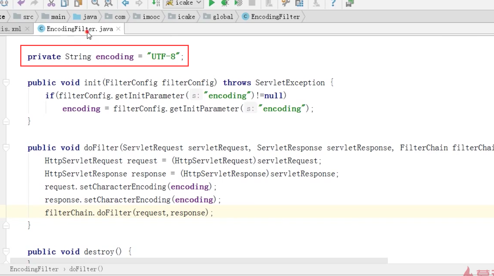Open the java folder in the navigation bar

pos(85,17)
